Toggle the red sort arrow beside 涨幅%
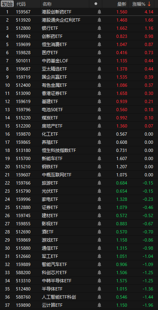This screenshot has width=158, height=310. pyautogui.click(x=149, y=4)
